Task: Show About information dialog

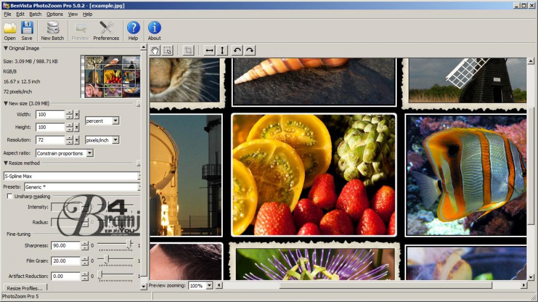Action: tap(154, 31)
